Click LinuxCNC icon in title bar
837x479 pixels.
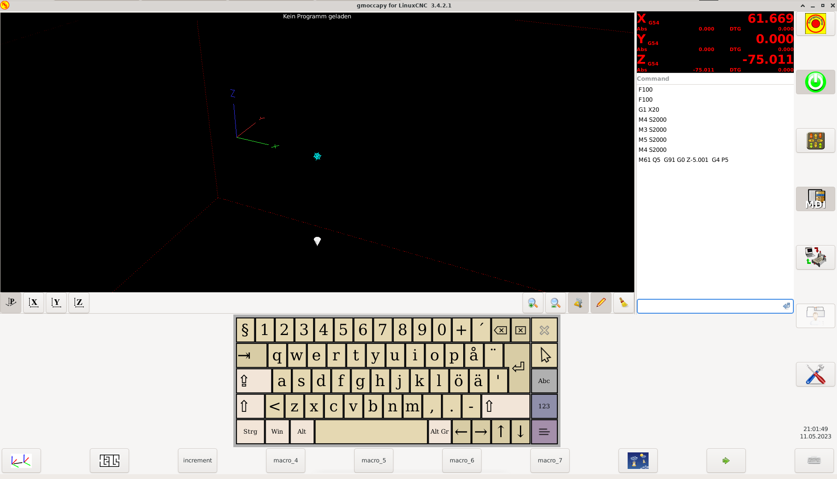5,5
